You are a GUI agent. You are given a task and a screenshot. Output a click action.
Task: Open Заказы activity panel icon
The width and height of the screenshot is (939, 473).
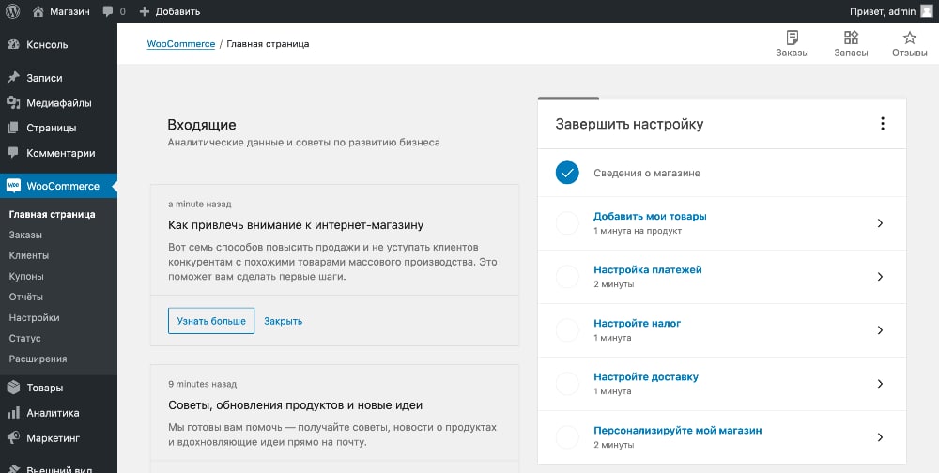coord(793,38)
